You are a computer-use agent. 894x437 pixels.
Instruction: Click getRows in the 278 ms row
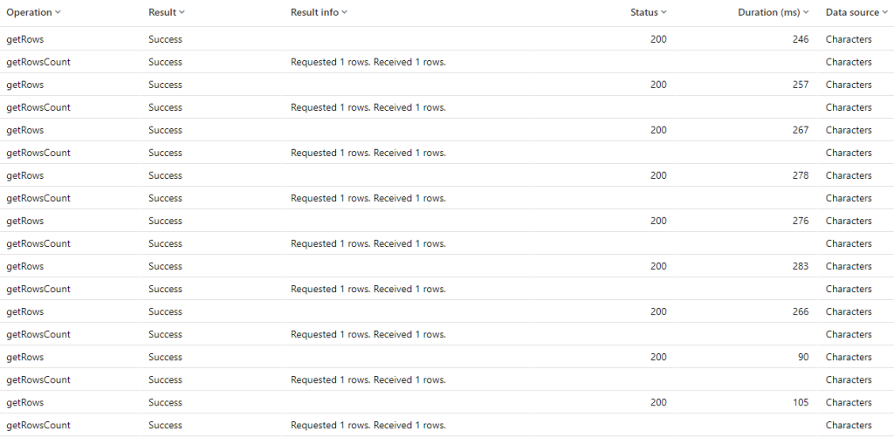coord(24,175)
